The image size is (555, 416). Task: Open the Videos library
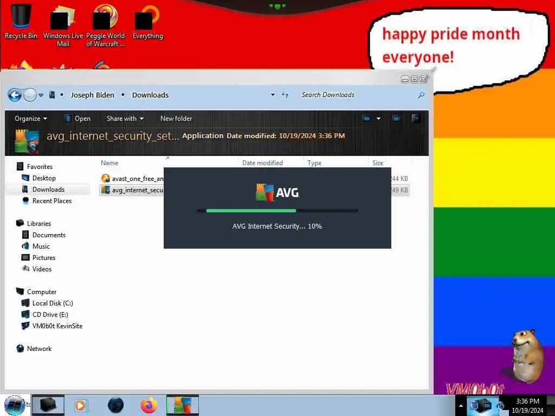(37, 269)
